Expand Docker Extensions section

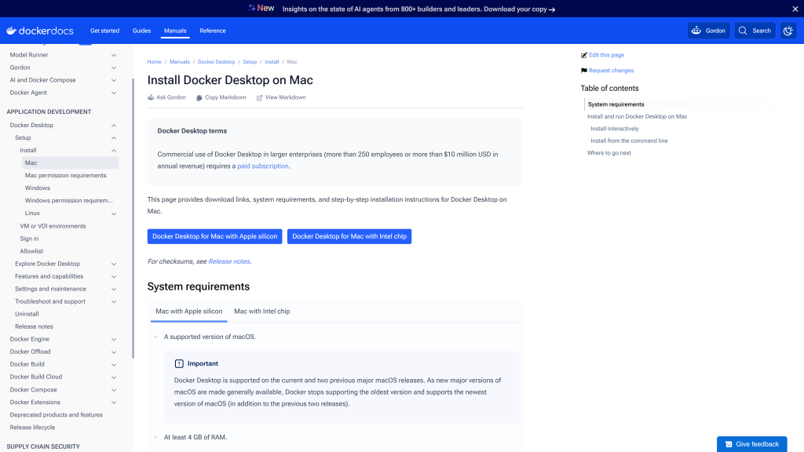[x=114, y=403]
